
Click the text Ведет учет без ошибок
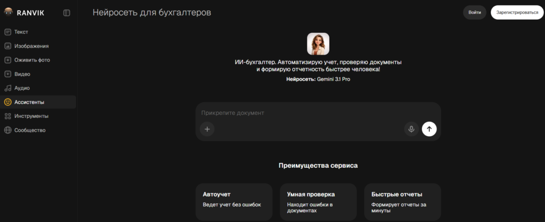[232, 204]
